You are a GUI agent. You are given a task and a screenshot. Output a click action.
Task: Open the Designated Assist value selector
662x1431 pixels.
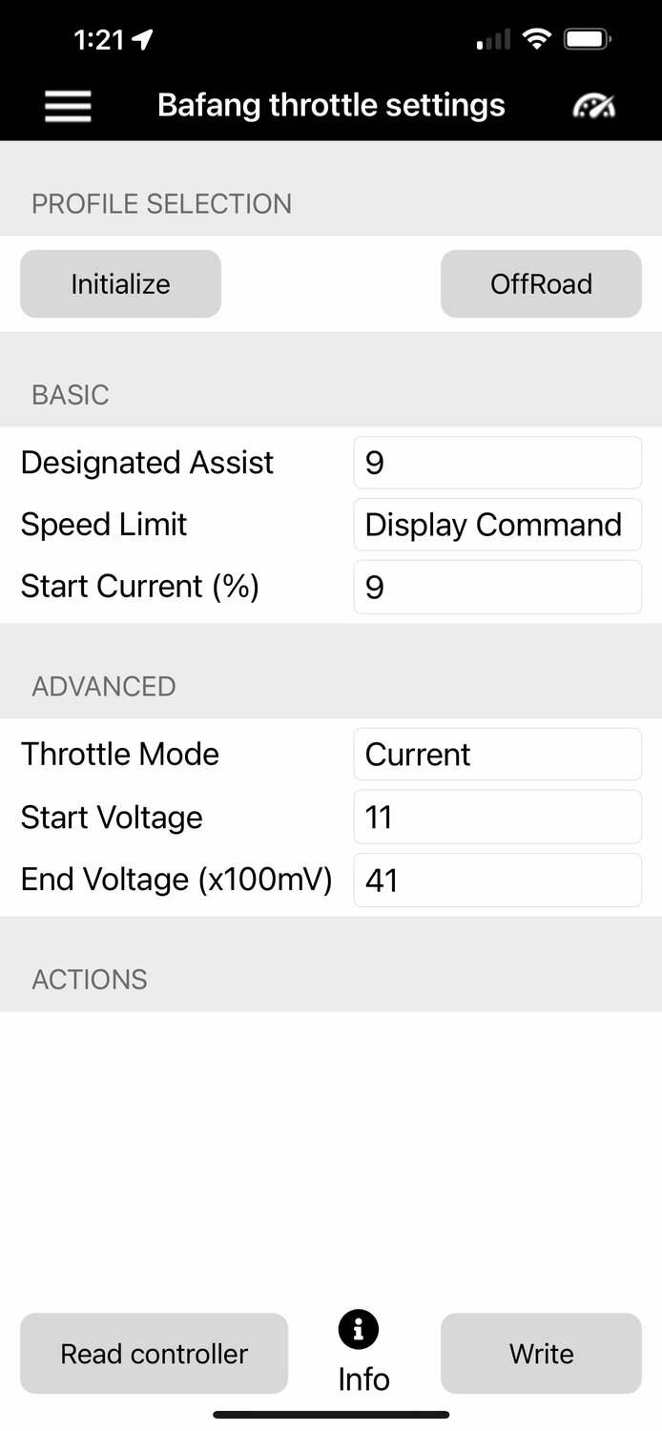[497, 463]
